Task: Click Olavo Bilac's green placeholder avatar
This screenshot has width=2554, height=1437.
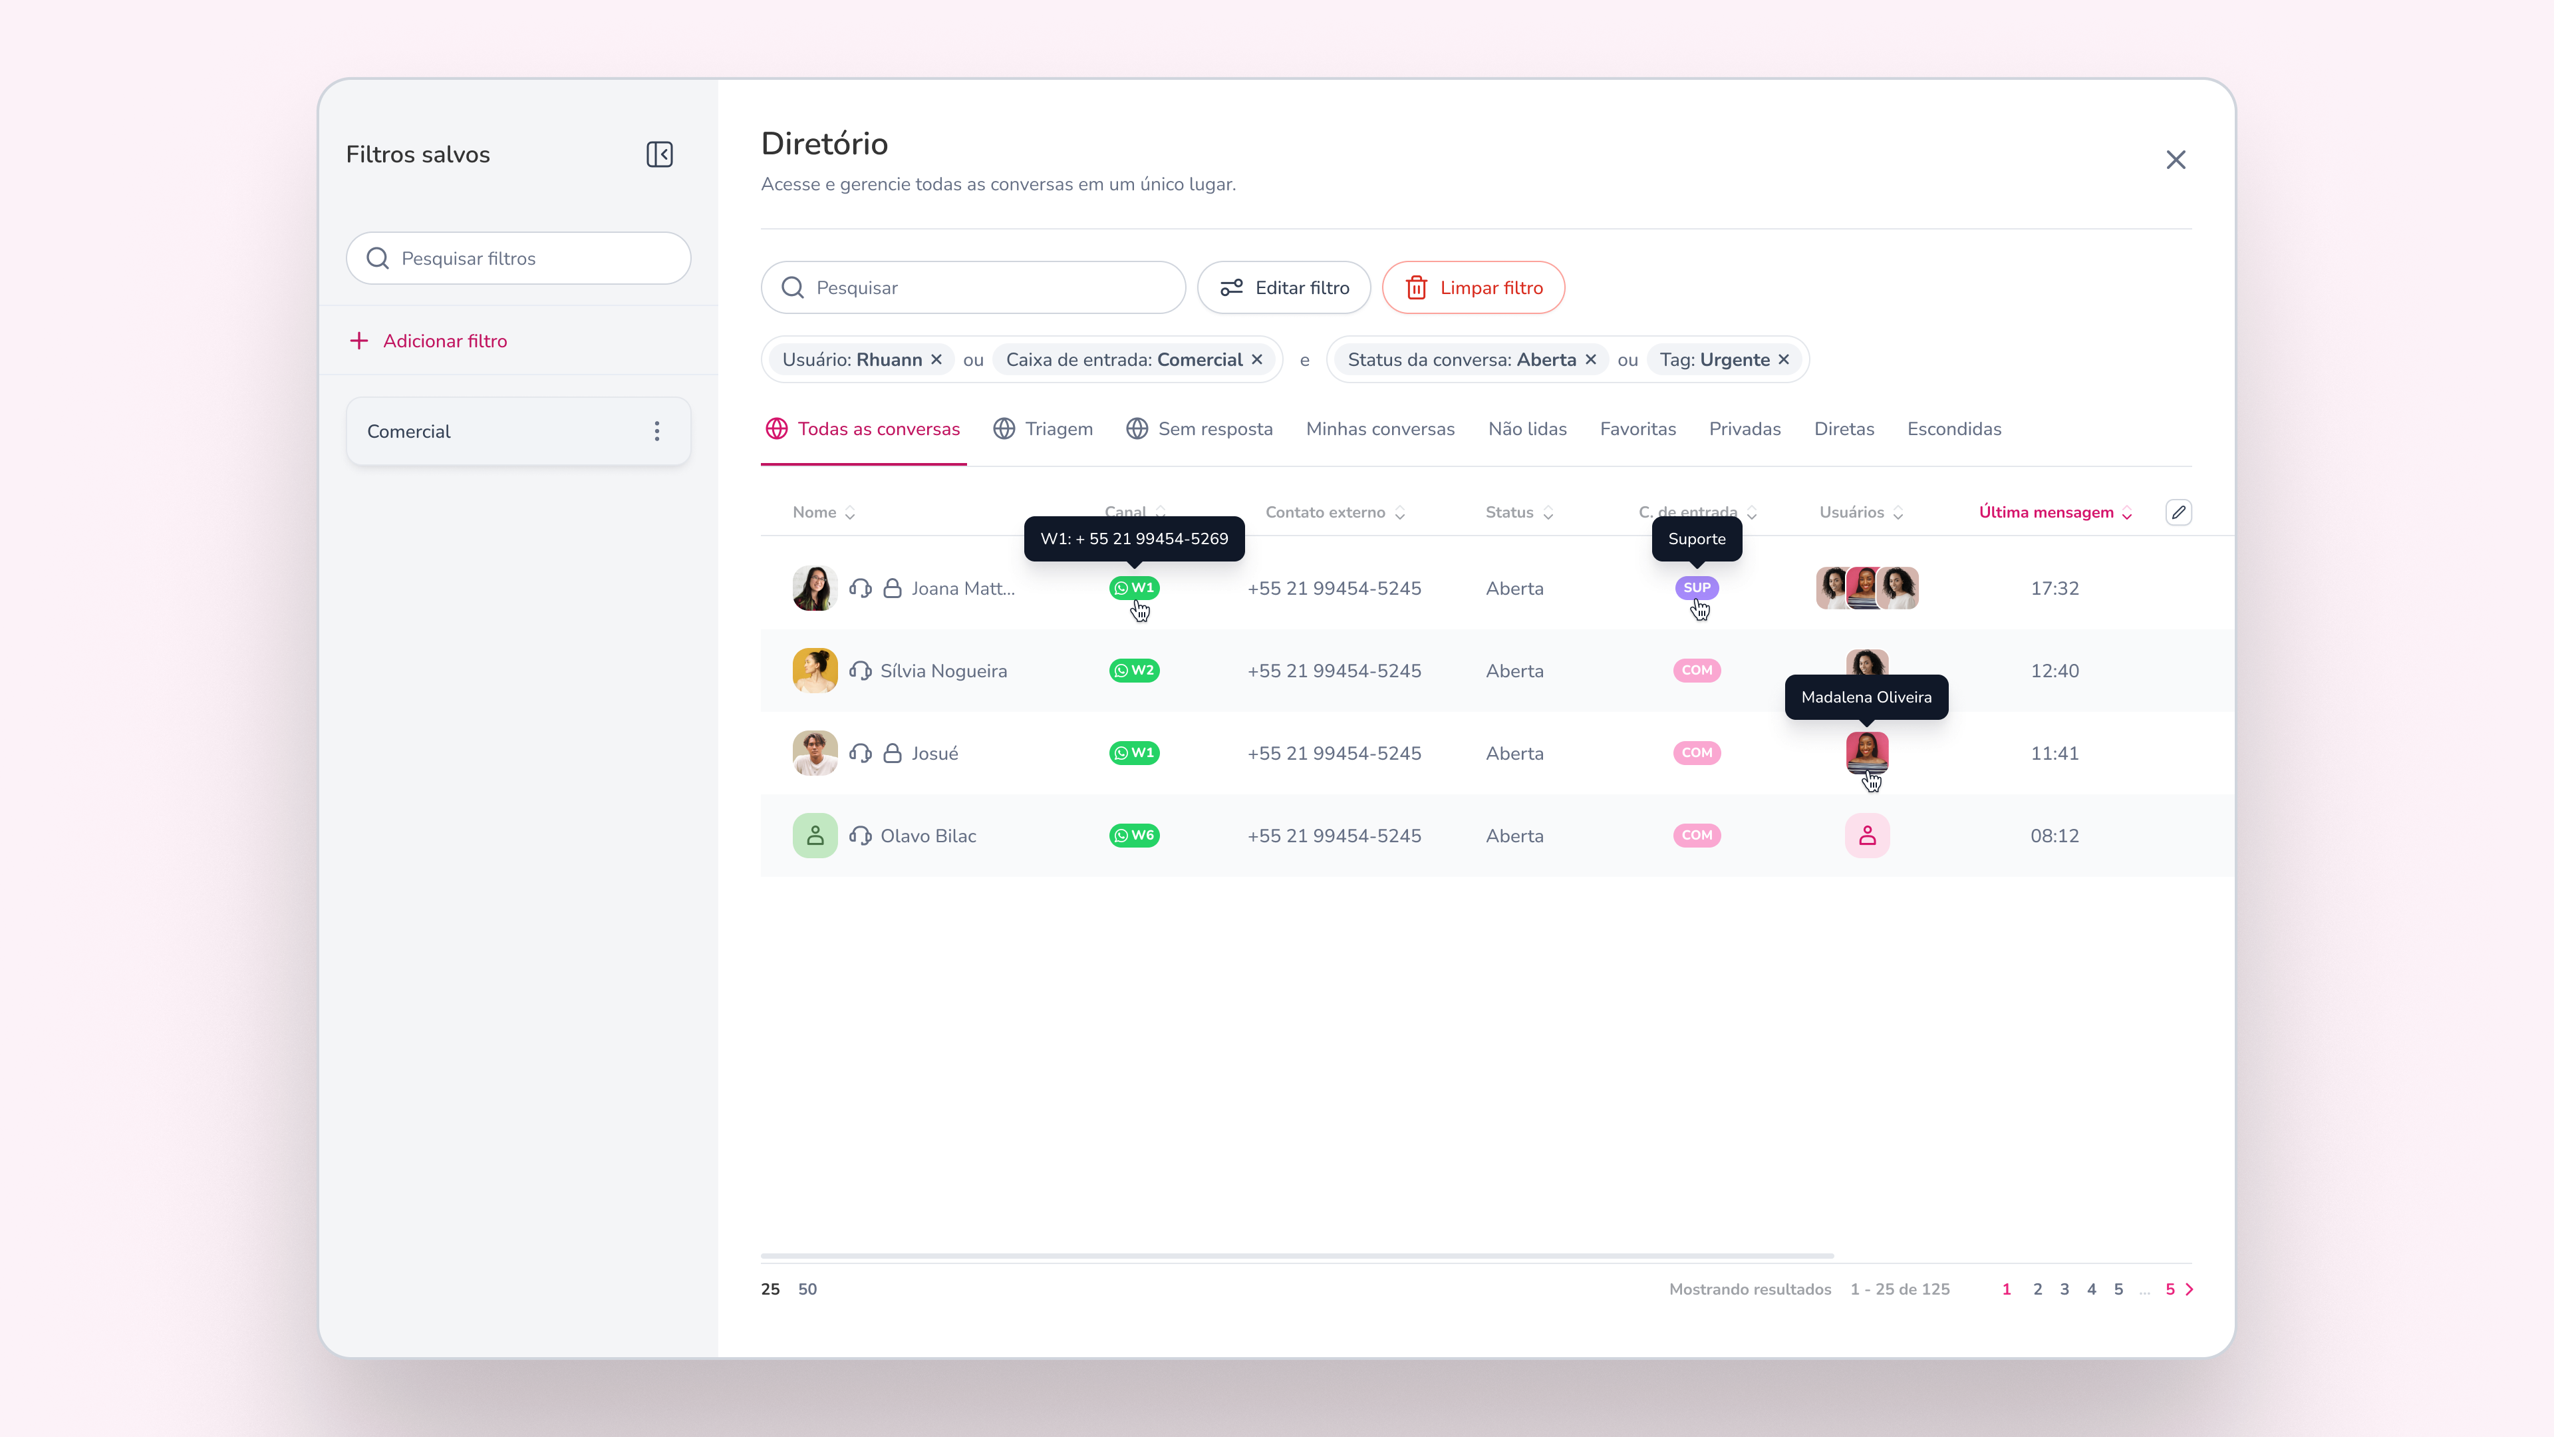Action: tap(815, 835)
